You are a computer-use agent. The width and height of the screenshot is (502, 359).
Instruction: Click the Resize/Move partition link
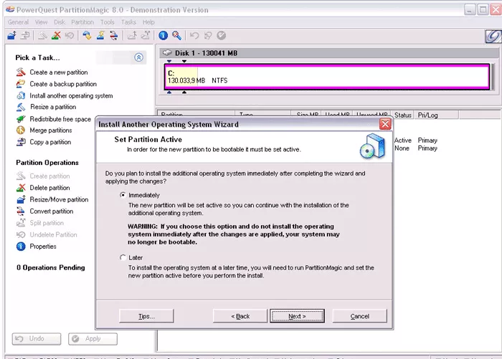click(59, 200)
